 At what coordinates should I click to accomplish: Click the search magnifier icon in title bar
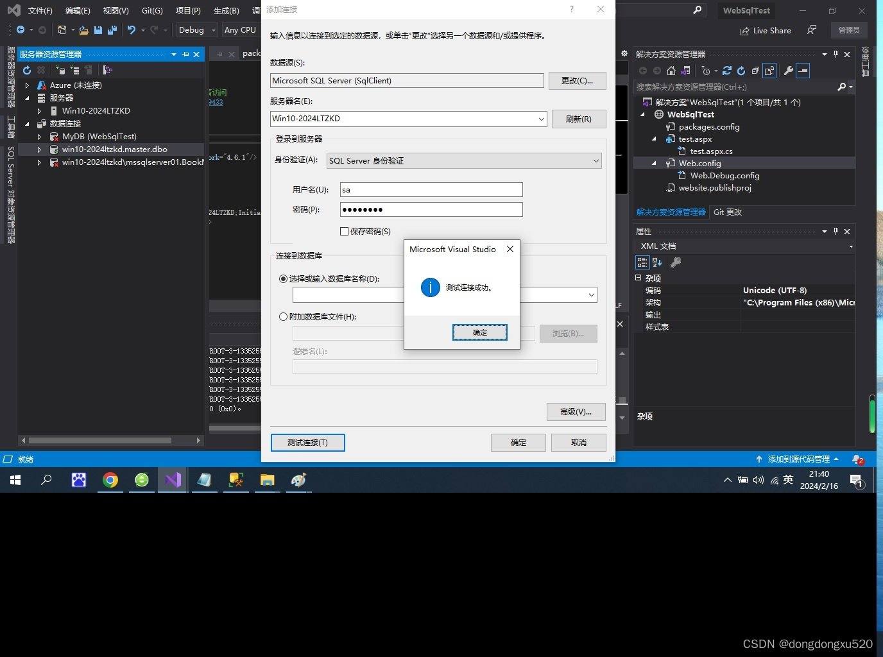click(x=698, y=10)
